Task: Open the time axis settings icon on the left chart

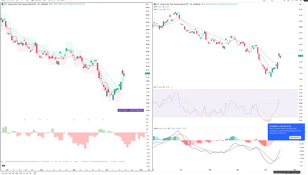Action: click(149, 170)
